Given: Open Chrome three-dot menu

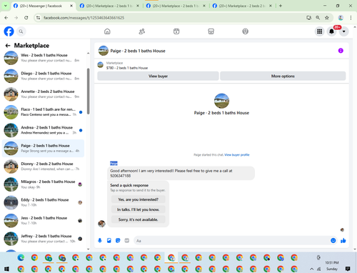Looking at the screenshot, I should click(x=351, y=18).
